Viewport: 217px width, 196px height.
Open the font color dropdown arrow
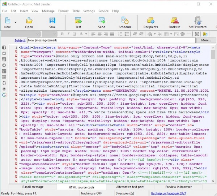(86, 34)
